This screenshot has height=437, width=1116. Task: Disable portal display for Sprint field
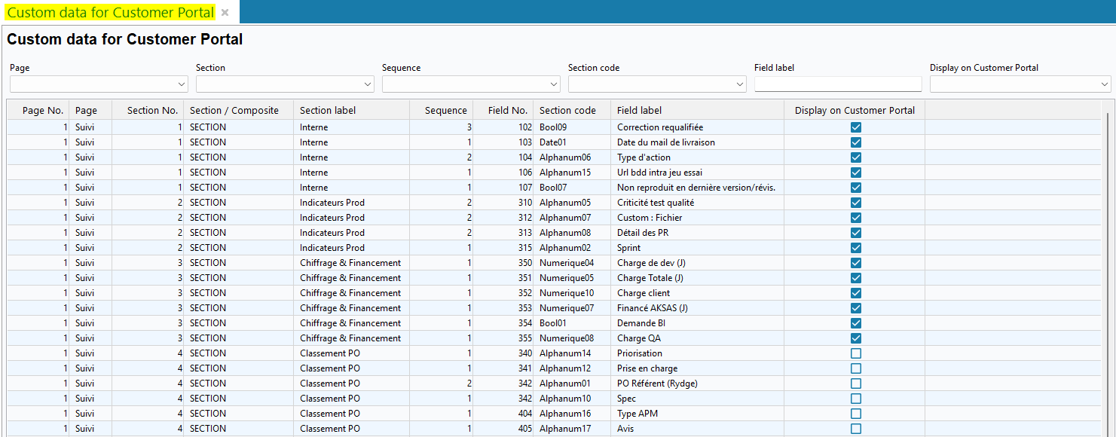click(855, 248)
